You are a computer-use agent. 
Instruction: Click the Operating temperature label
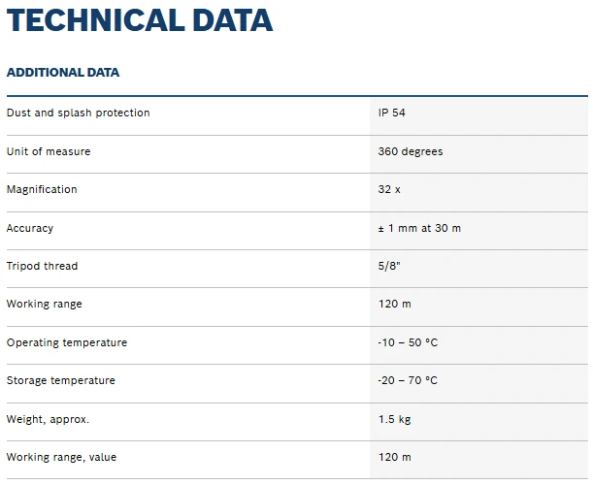(x=67, y=342)
